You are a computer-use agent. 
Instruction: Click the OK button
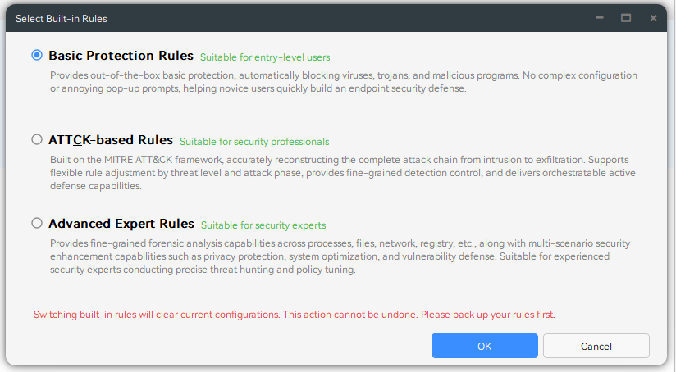pyautogui.click(x=484, y=346)
